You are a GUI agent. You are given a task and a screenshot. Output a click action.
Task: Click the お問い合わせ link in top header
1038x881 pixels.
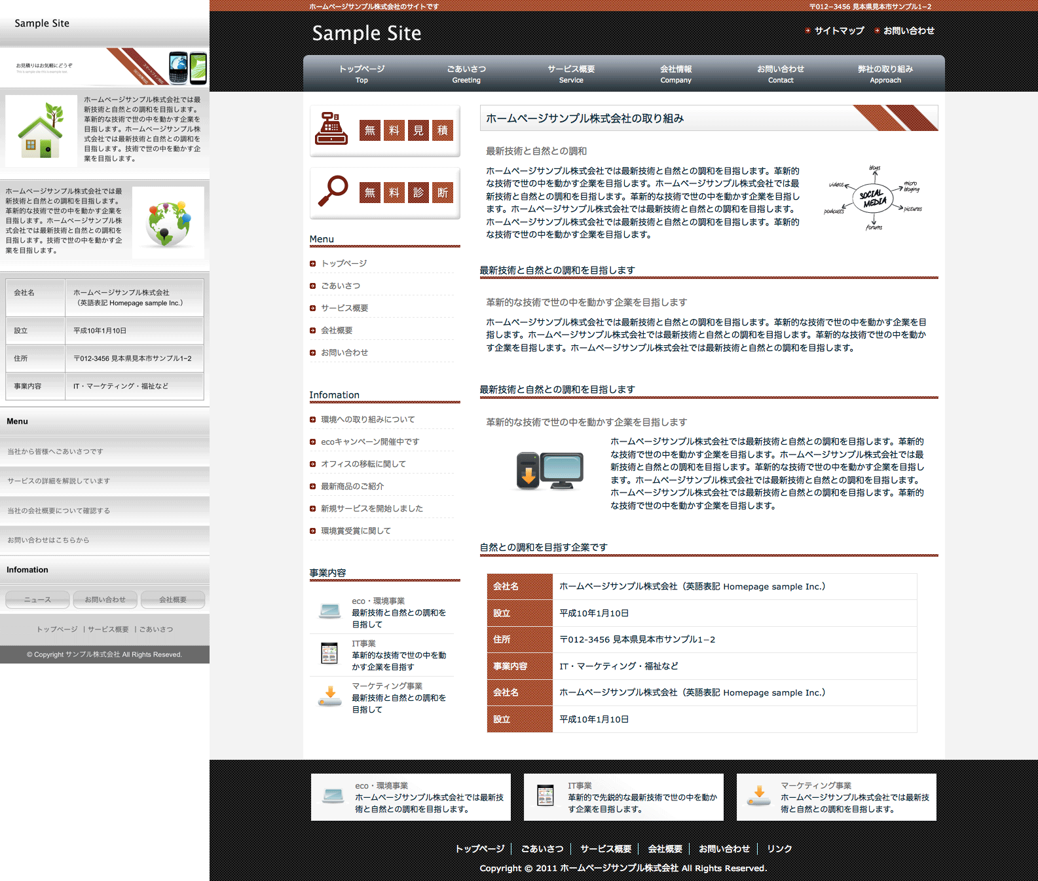point(908,31)
